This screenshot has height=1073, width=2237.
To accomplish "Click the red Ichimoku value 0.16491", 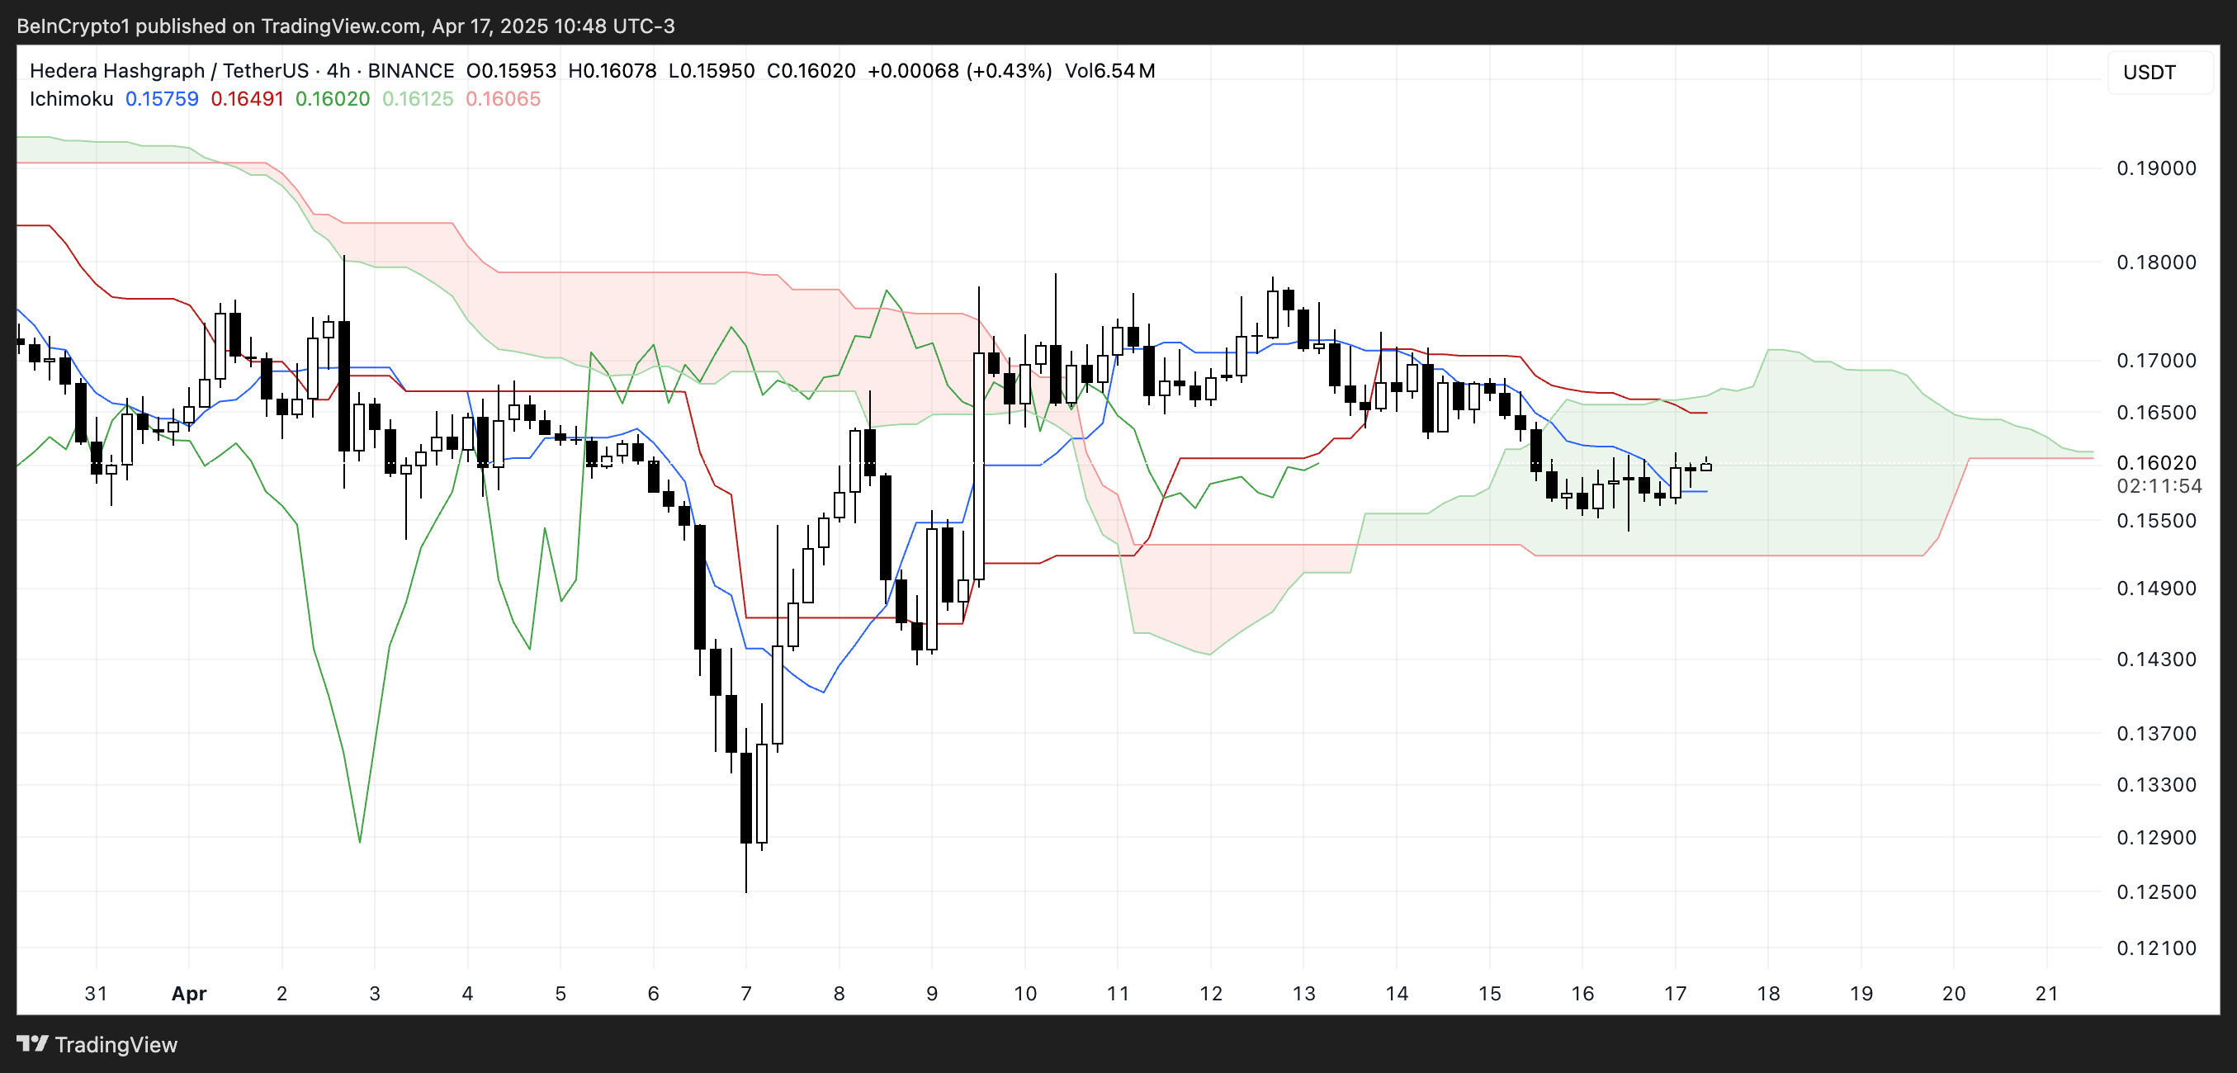I will (x=247, y=99).
